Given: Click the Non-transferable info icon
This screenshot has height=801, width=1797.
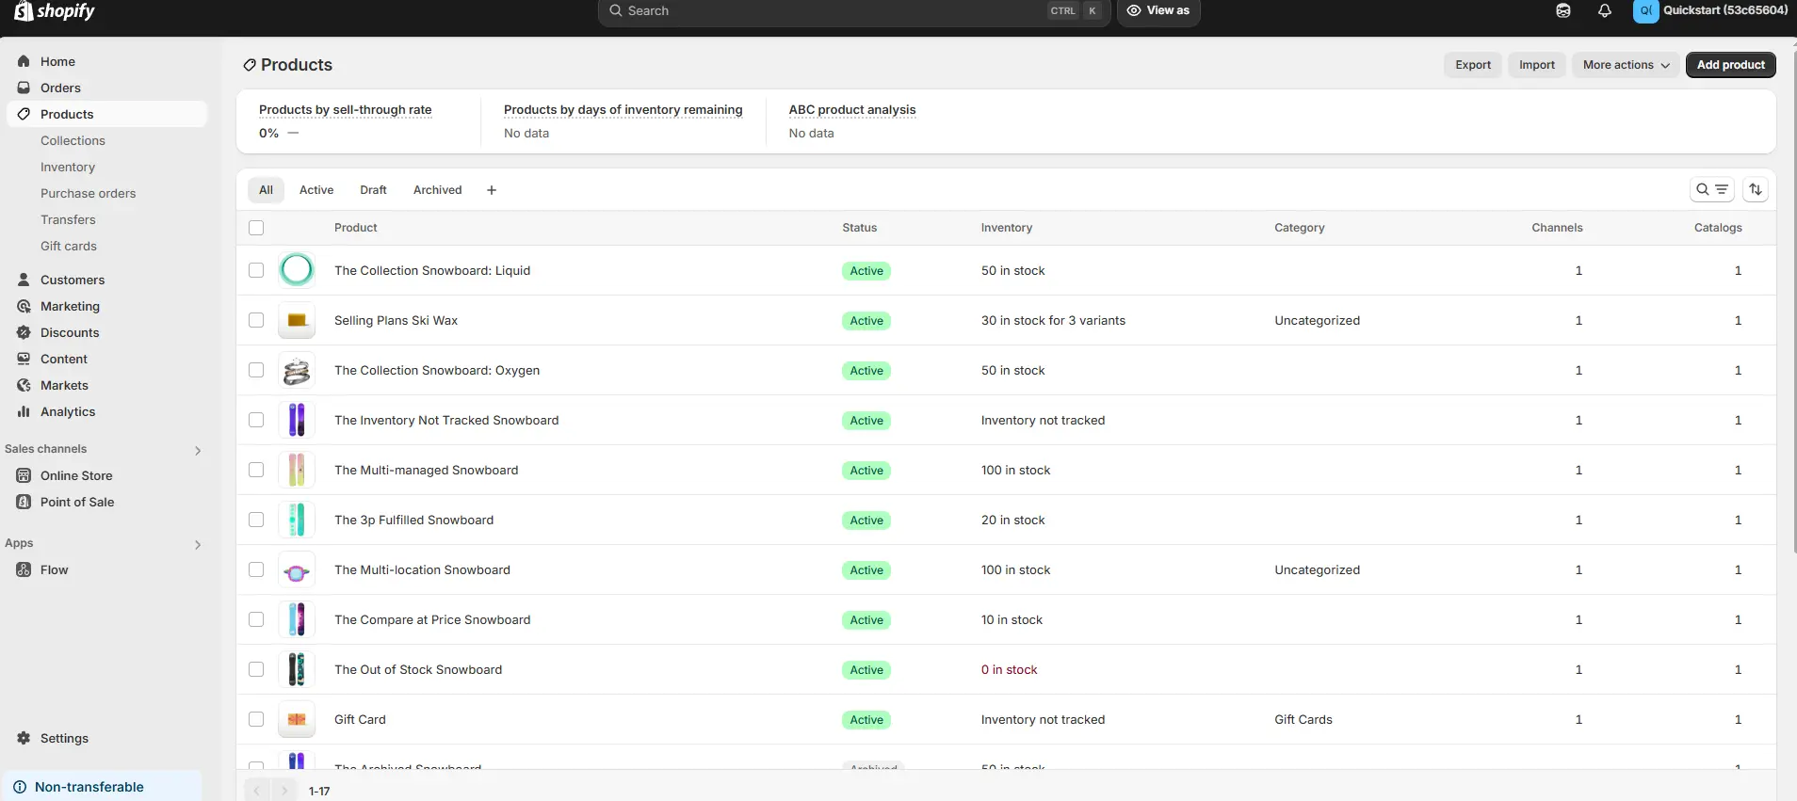Looking at the screenshot, I should [20, 787].
